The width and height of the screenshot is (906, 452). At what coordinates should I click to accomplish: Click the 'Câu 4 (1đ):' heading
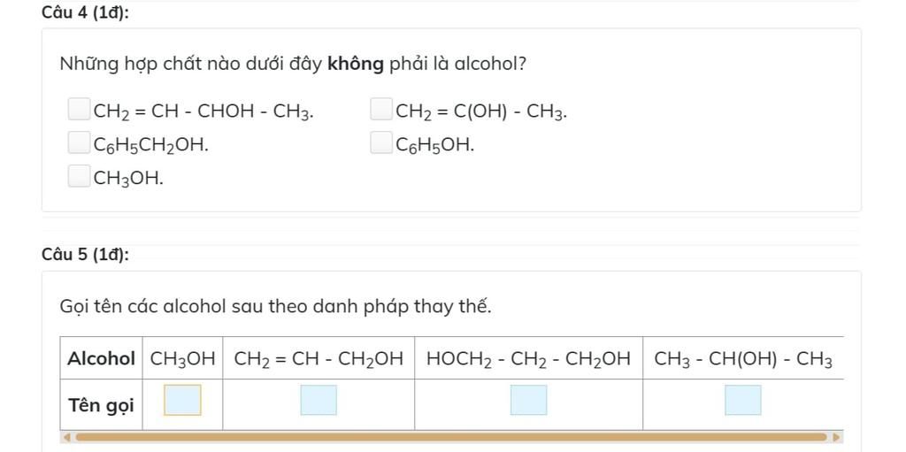[86, 12]
